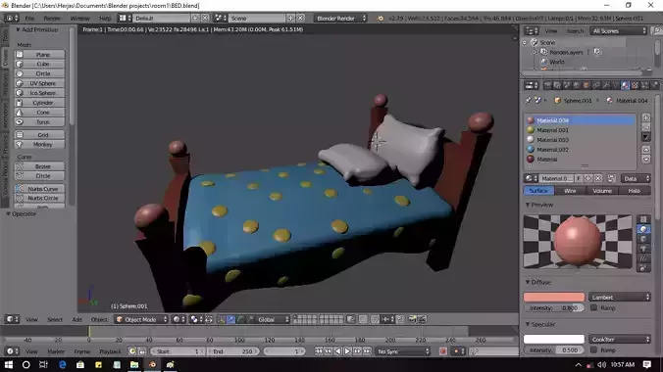Jump to the timeline start frame button
The width and height of the screenshot is (663, 372).
(x=319, y=351)
